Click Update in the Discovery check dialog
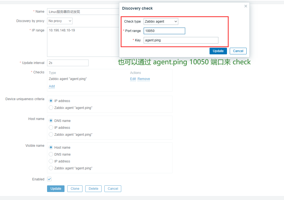 tap(218, 51)
